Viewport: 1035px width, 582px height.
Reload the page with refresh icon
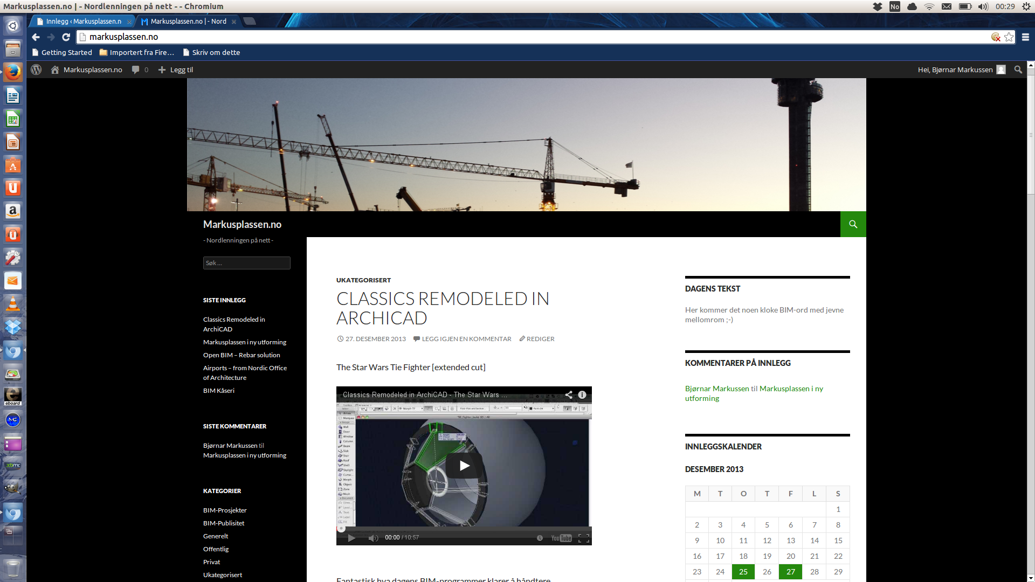click(66, 37)
